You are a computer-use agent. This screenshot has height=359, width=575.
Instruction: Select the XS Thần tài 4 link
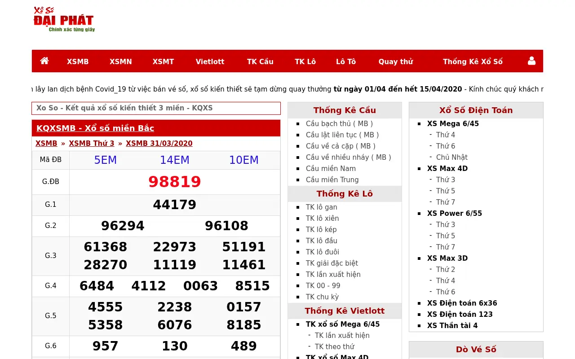pos(452,325)
